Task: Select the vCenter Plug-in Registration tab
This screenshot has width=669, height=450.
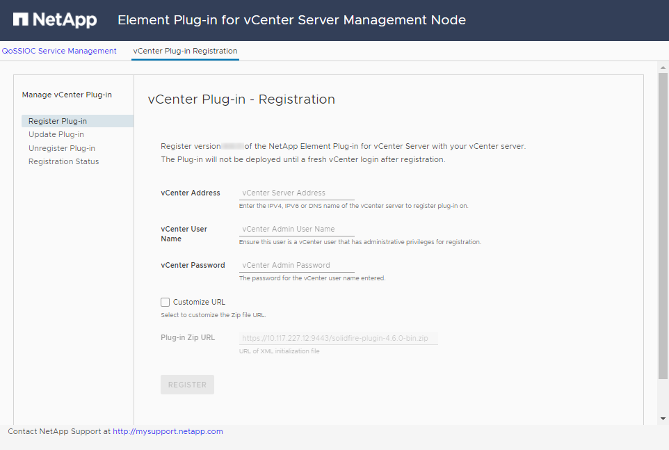Action: coord(185,51)
